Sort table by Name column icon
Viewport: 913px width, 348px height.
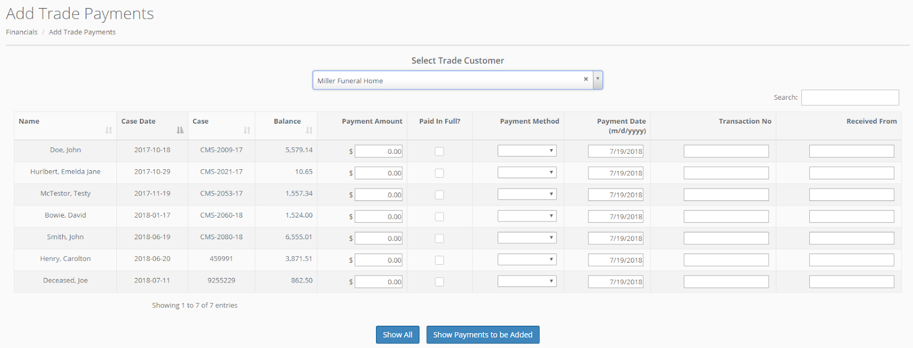[x=108, y=130]
